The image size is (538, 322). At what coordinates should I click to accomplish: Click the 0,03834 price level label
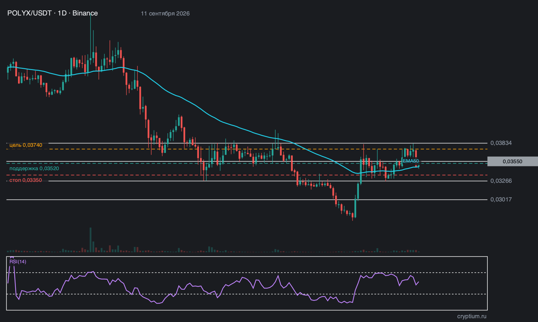tap(501, 143)
